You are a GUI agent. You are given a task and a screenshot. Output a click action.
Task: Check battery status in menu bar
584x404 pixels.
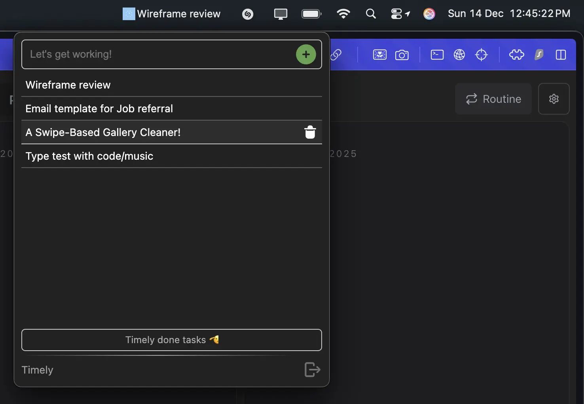coord(312,14)
